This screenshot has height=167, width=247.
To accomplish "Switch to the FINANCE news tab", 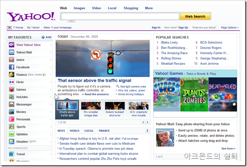I will 104,131.
